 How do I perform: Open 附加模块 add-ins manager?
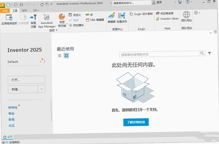point(76,25)
